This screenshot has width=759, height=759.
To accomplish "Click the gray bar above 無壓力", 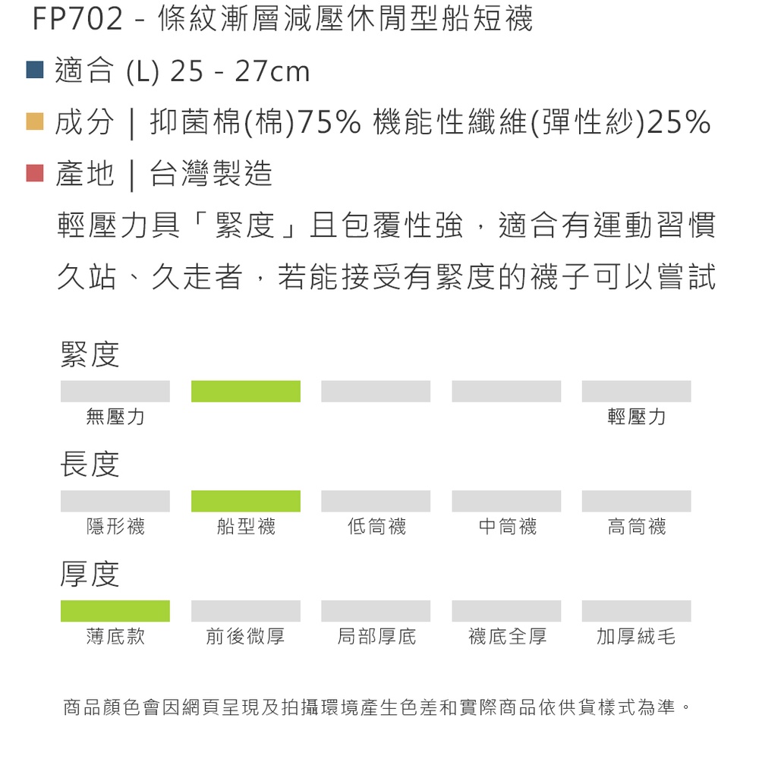I will point(115,391).
